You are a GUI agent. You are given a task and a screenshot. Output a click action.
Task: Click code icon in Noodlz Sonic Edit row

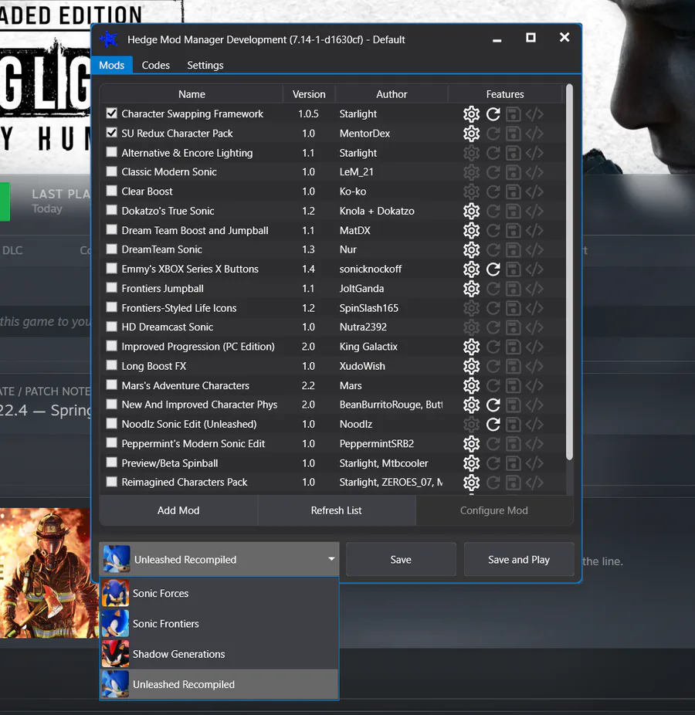534,425
